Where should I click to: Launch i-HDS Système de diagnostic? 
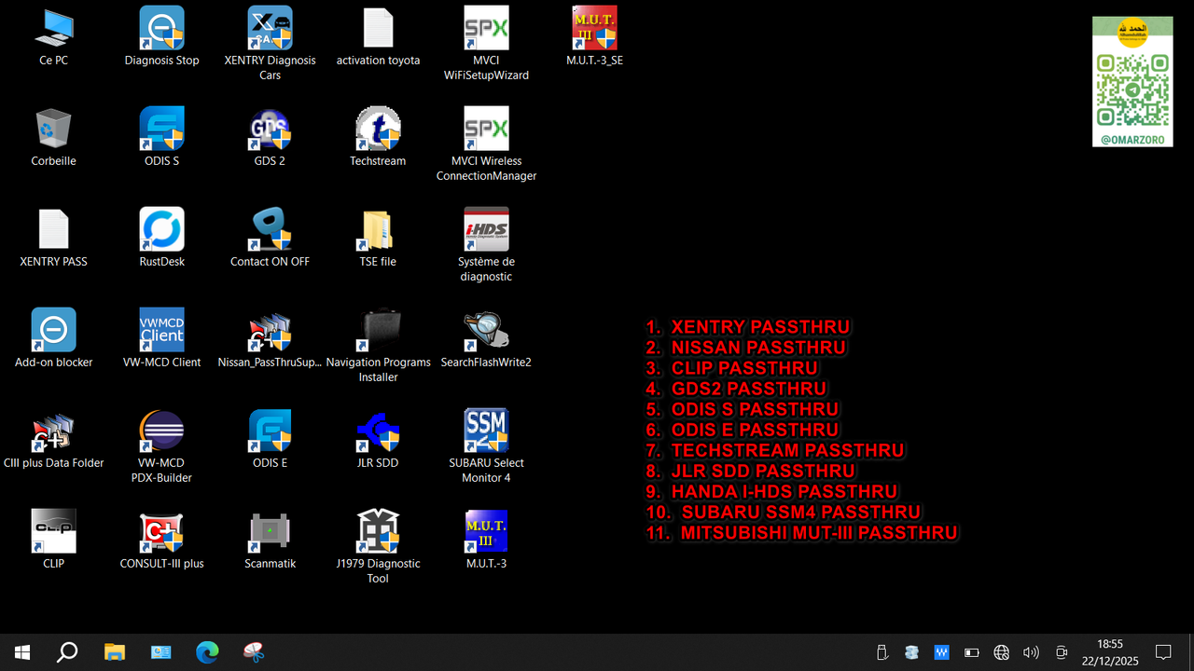coord(486,245)
